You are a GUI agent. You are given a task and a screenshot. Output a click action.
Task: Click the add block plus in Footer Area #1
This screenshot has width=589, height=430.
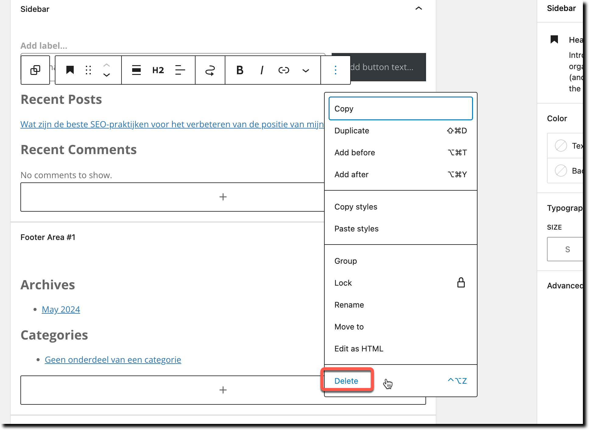click(x=223, y=390)
